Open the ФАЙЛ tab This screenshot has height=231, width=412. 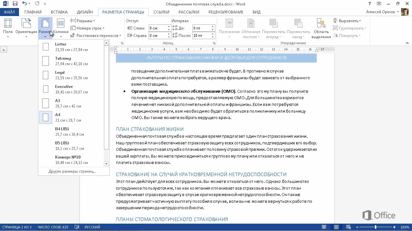click(9, 12)
